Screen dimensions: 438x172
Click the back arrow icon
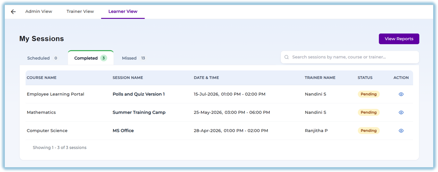(13, 12)
